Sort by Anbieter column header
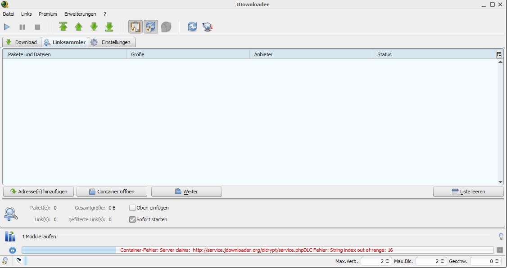507x268 pixels. click(312, 54)
